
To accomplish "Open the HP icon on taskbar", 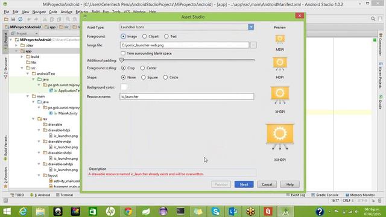I will coord(110,212).
